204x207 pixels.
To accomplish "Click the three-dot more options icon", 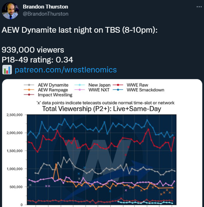I will pyautogui.click(x=199, y=7).
